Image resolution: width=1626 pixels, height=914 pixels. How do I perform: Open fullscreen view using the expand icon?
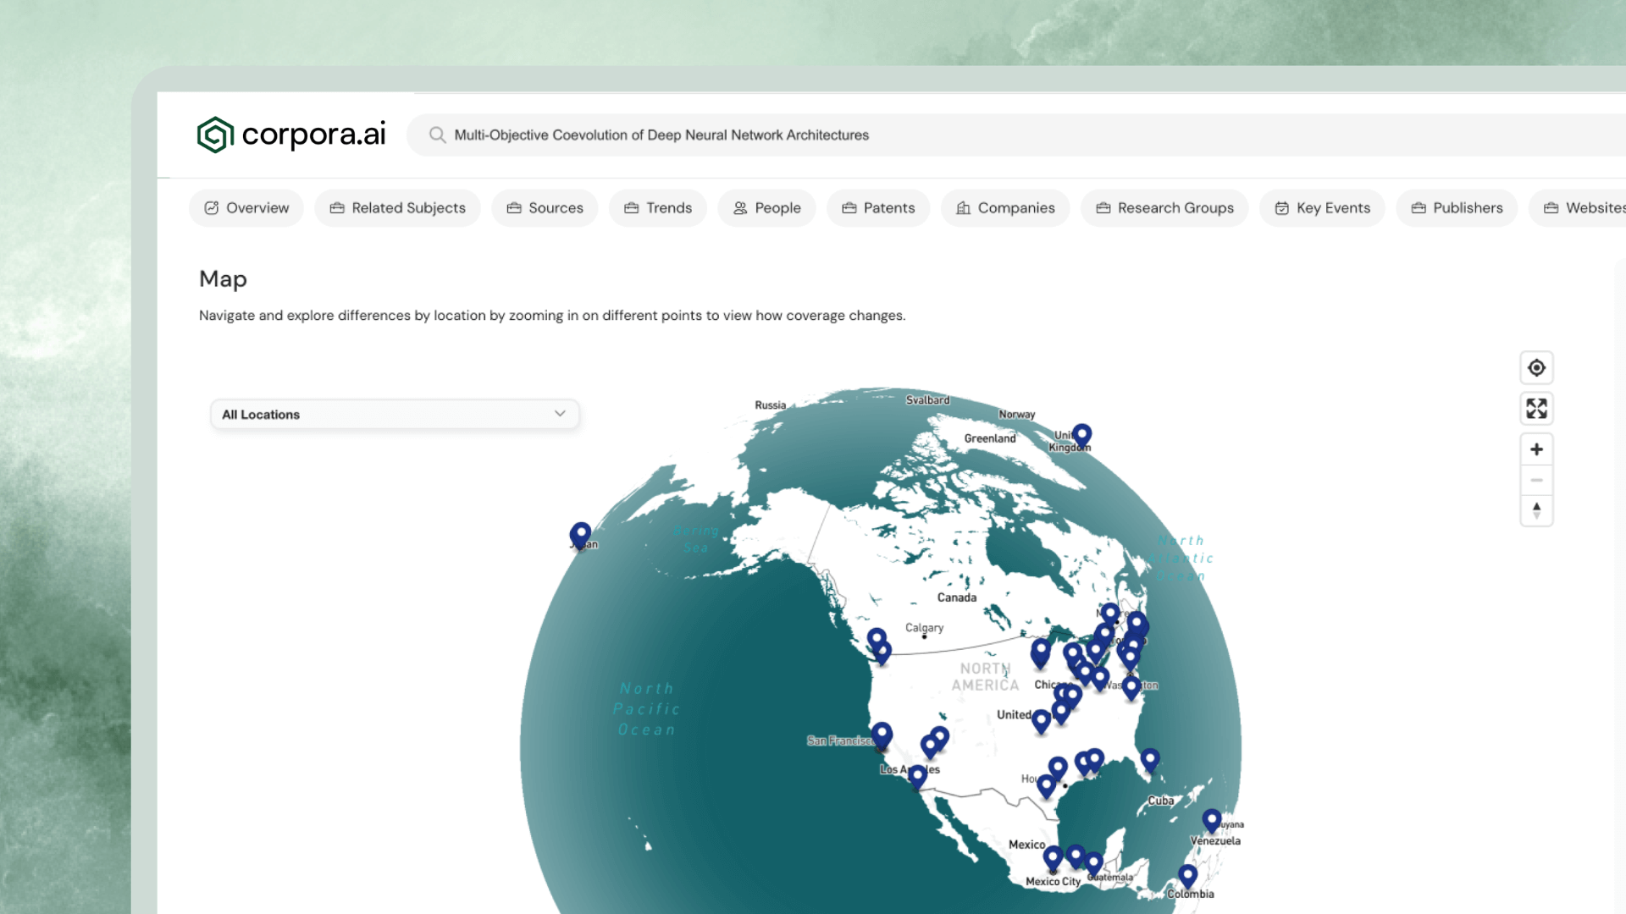click(1536, 408)
